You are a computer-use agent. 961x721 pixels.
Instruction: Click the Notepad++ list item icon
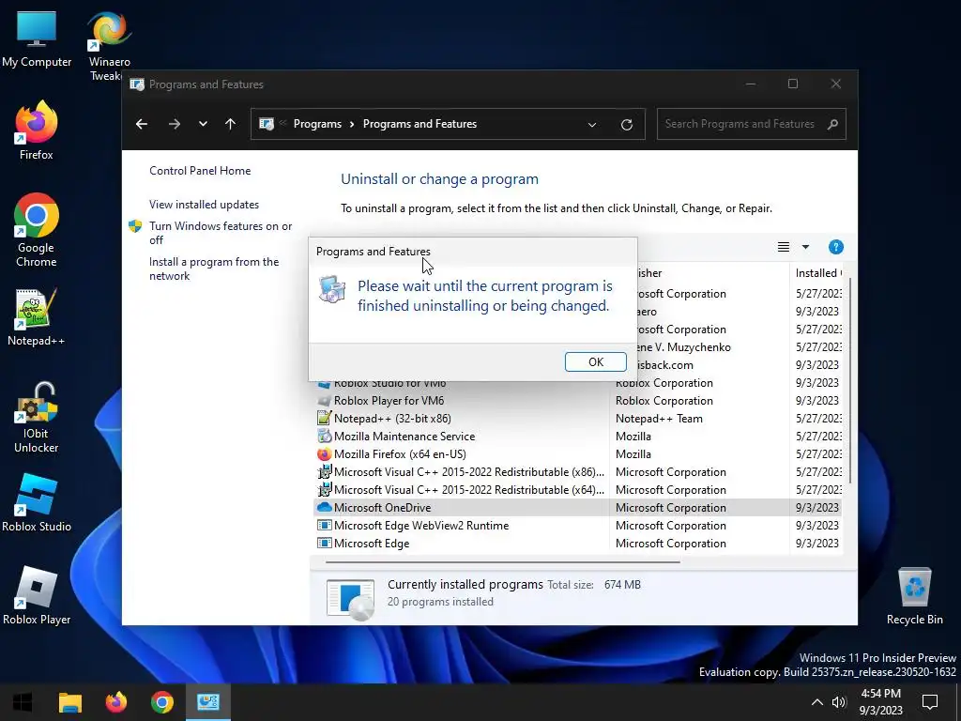click(x=324, y=418)
